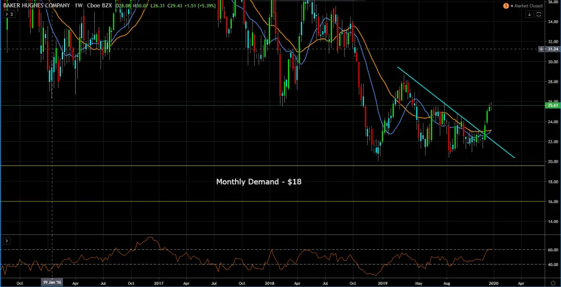Click the 36.00 price axis label
This screenshot has width=561, height=287.
[553, 2]
